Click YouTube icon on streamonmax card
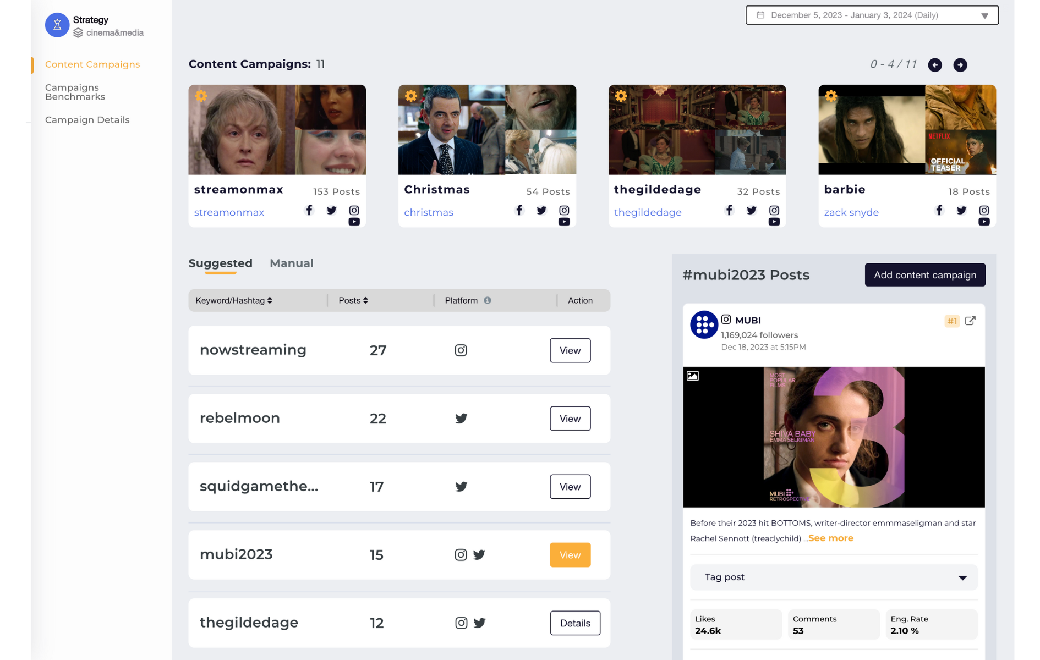The image size is (1040, 660). pyautogui.click(x=354, y=222)
